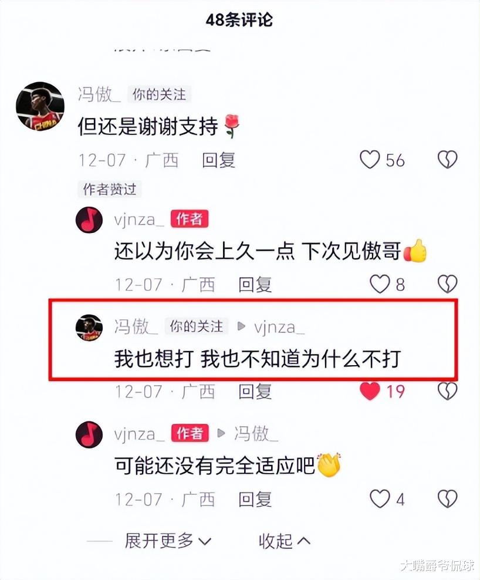Reply to the "可能还没有完全适应吧" comment
Viewport: 480px width, 580px height.
coord(255,499)
